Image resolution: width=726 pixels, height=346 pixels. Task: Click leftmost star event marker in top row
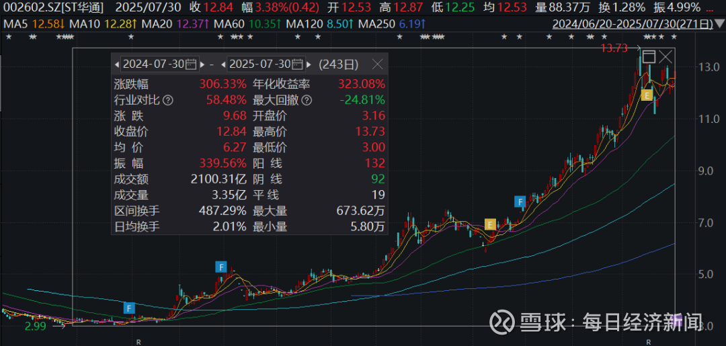[x=8, y=37]
